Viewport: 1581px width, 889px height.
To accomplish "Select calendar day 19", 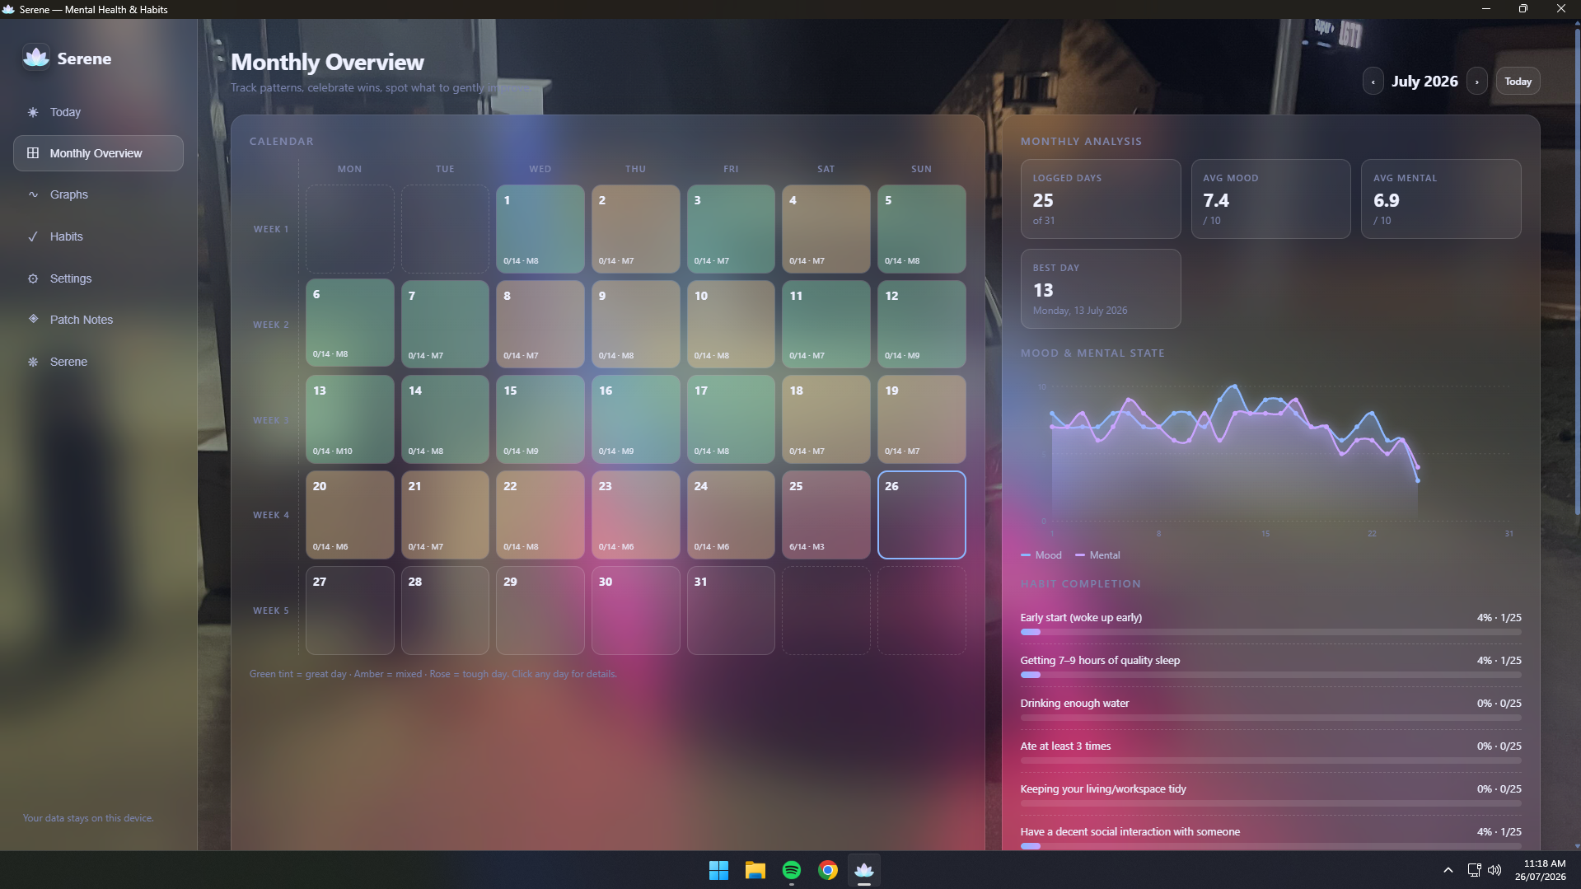I will [921, 419].
